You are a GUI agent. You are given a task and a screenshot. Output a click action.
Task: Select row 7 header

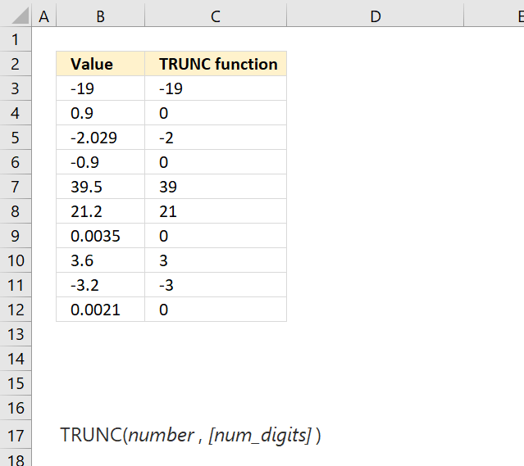tap(16, 187)
